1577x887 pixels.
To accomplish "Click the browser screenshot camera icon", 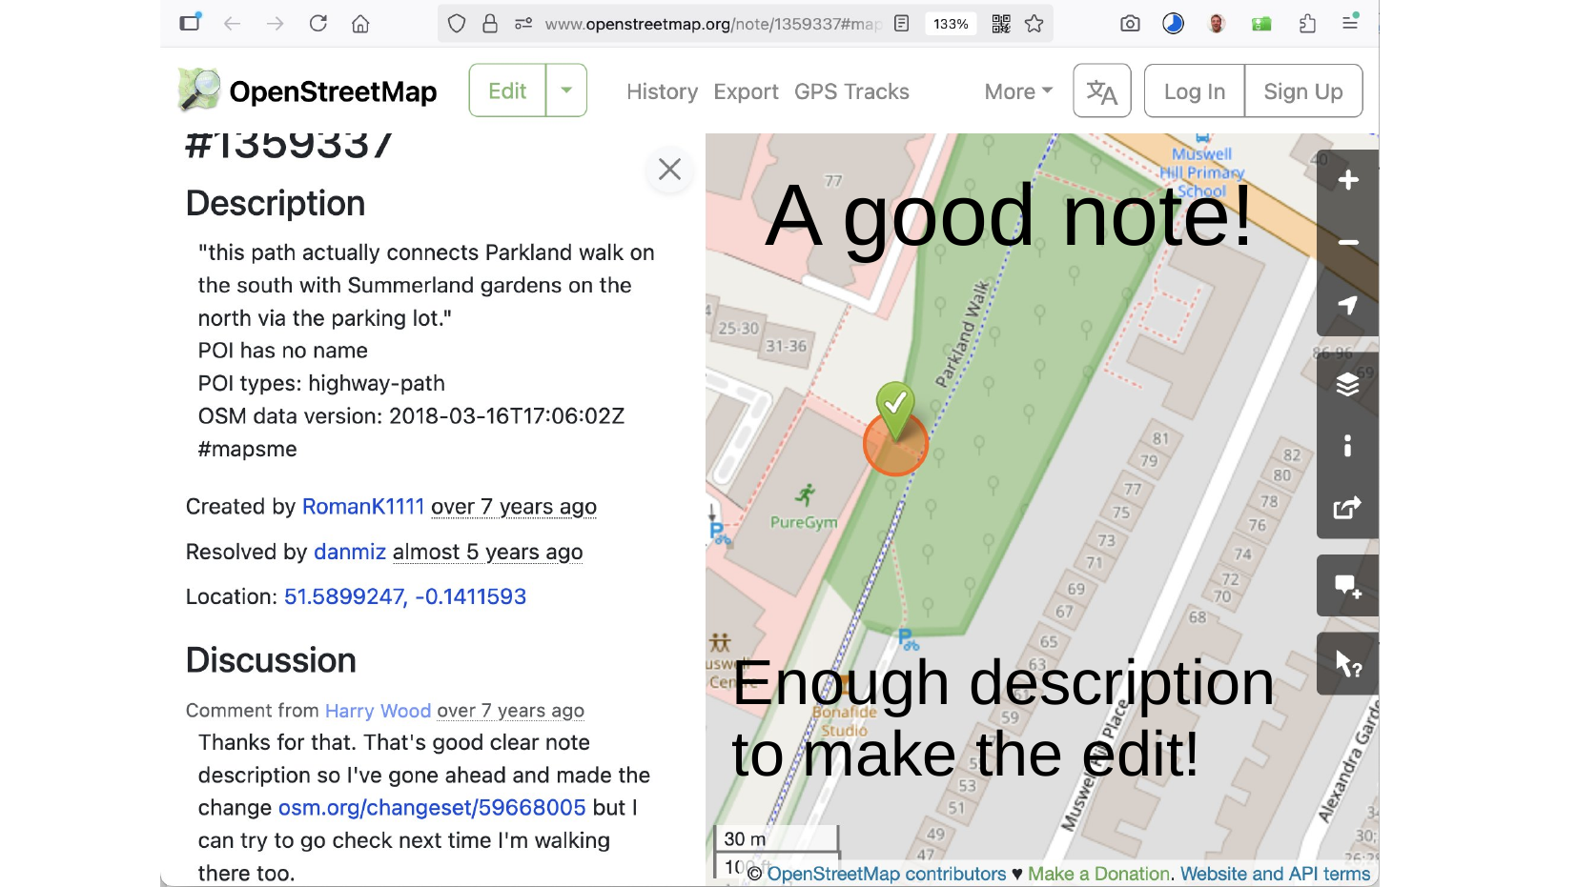I will click(x=1130, y=24).
